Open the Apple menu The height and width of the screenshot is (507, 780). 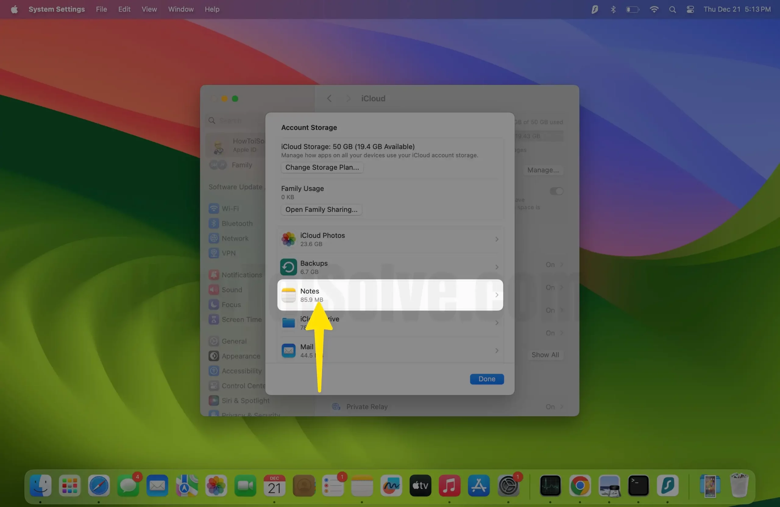[14, 9]
